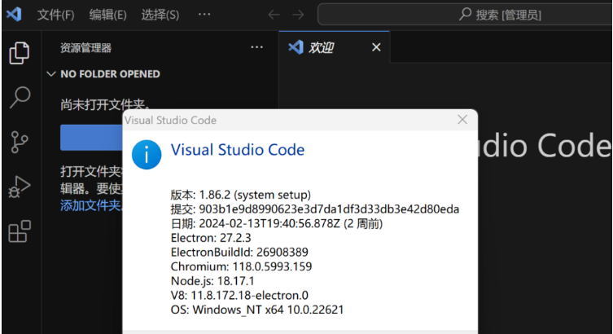This screenshot has width=613, height=334.
Task: Open the Explorer view in activity bar
Action: pos(20,53)
